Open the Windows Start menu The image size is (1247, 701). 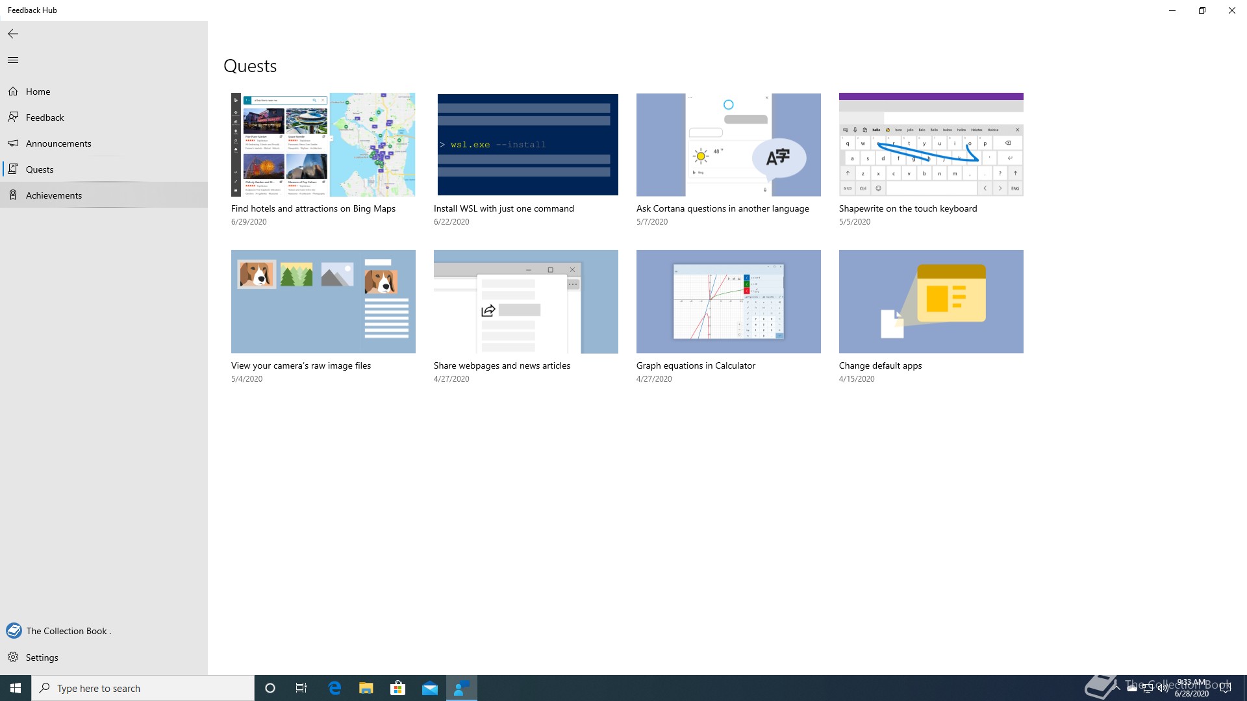click(16, 688)
